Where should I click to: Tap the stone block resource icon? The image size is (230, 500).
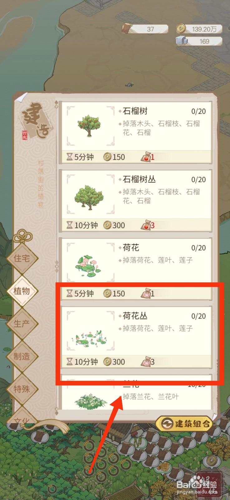182,41
